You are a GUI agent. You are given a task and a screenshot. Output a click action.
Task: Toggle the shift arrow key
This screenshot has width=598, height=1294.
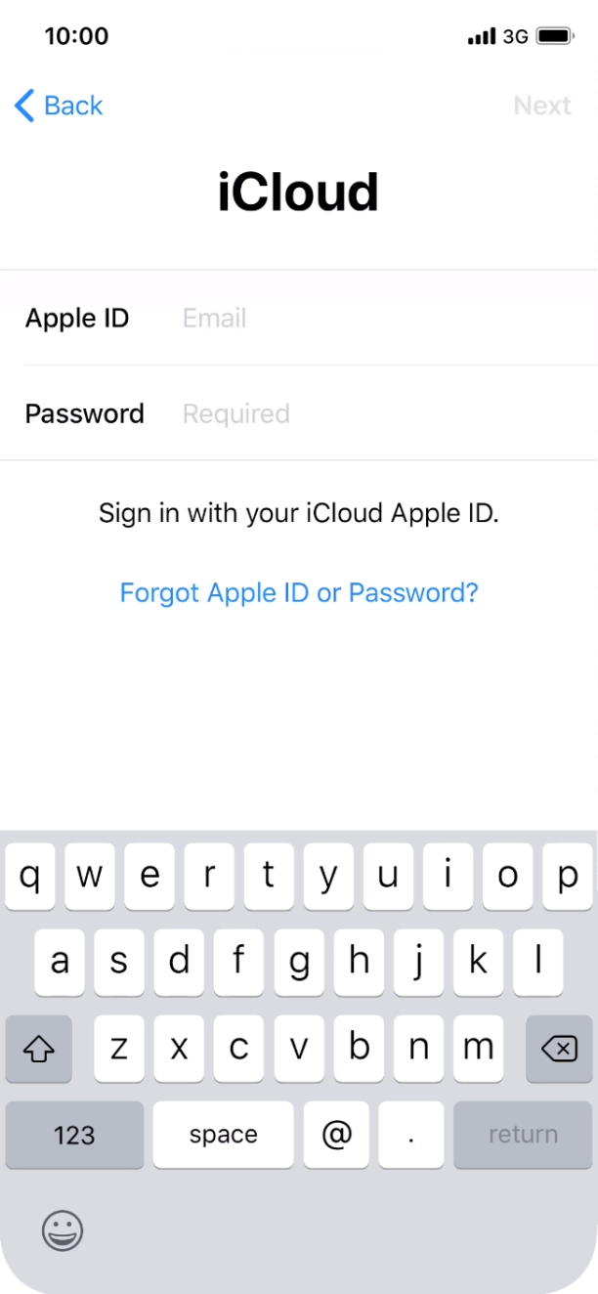(38, 1049)
